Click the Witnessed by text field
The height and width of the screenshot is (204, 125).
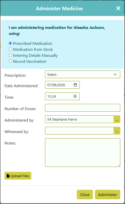79,131
